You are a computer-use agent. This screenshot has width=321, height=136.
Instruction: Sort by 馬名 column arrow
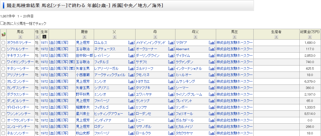(20, 37)
